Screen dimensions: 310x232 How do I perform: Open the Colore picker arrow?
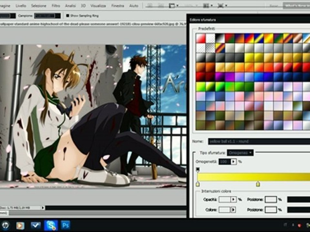(x=233, y=210)
